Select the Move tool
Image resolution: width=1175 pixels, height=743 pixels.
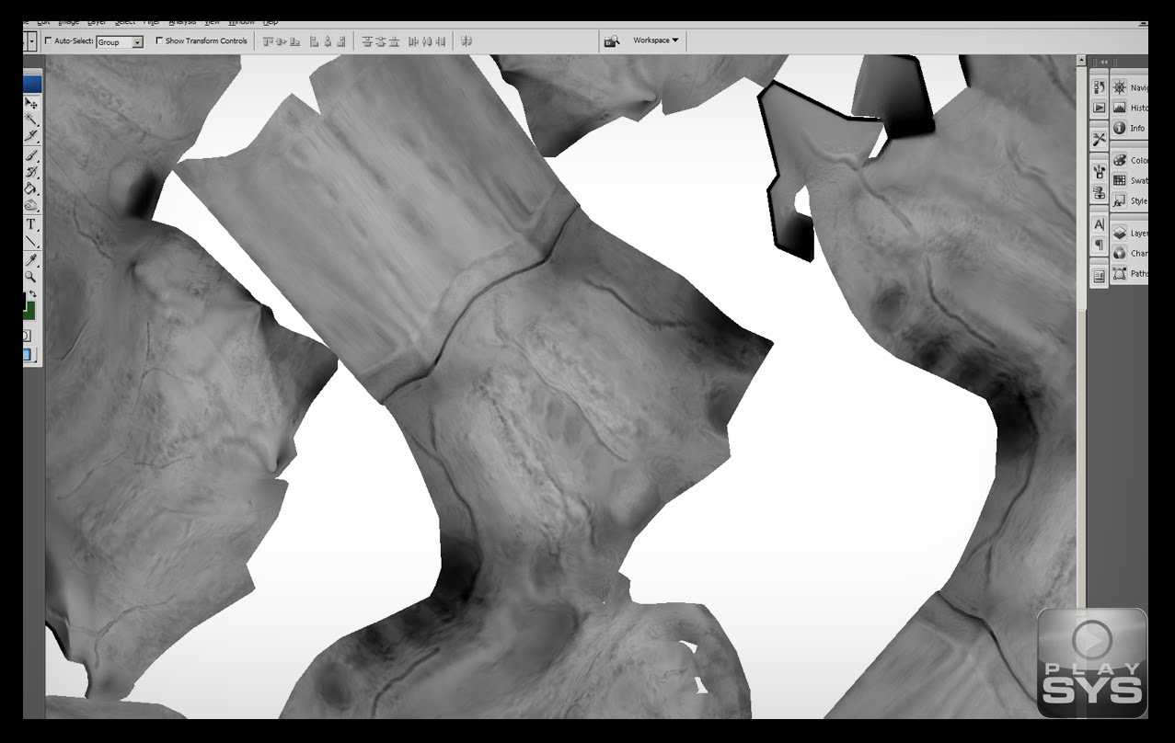tap(33, 103)
